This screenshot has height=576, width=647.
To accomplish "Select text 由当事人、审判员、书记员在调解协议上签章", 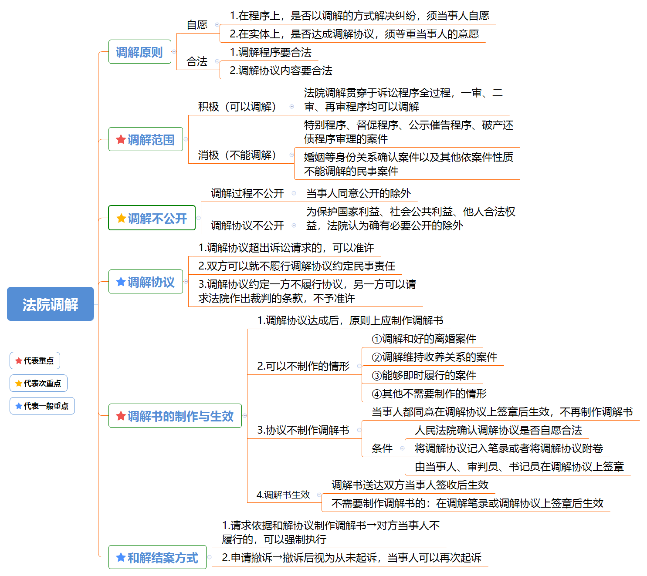I will (x=519, y=467).
